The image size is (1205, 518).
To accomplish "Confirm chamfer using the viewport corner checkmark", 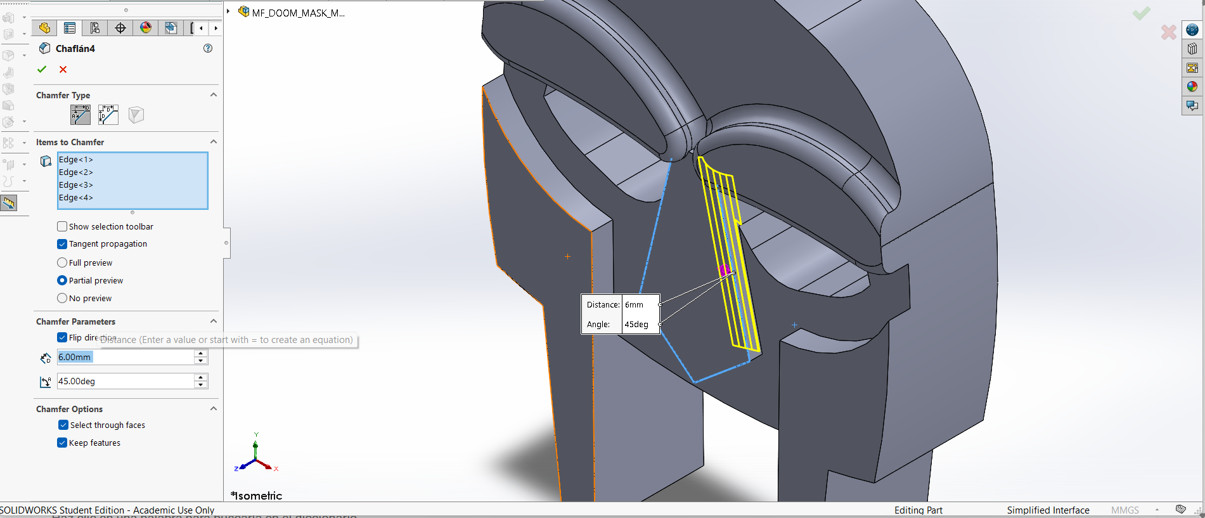I will pyautogui.click(x=1142, y=13).
